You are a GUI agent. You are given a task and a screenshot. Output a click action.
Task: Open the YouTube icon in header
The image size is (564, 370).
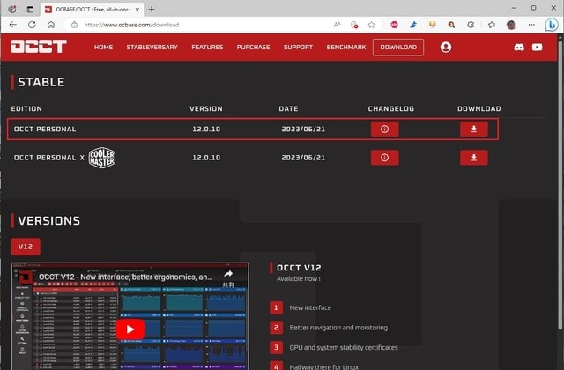537,47
